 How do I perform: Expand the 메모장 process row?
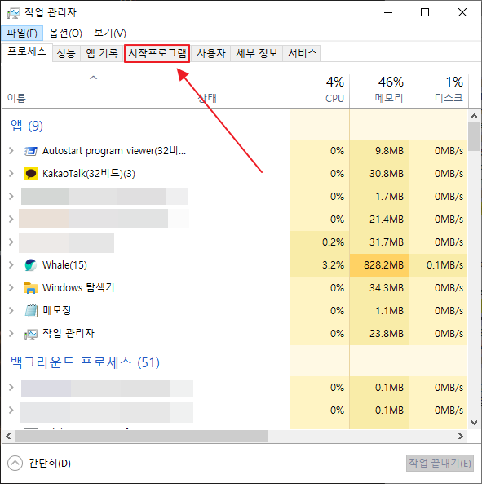click(x=11, y=311)
